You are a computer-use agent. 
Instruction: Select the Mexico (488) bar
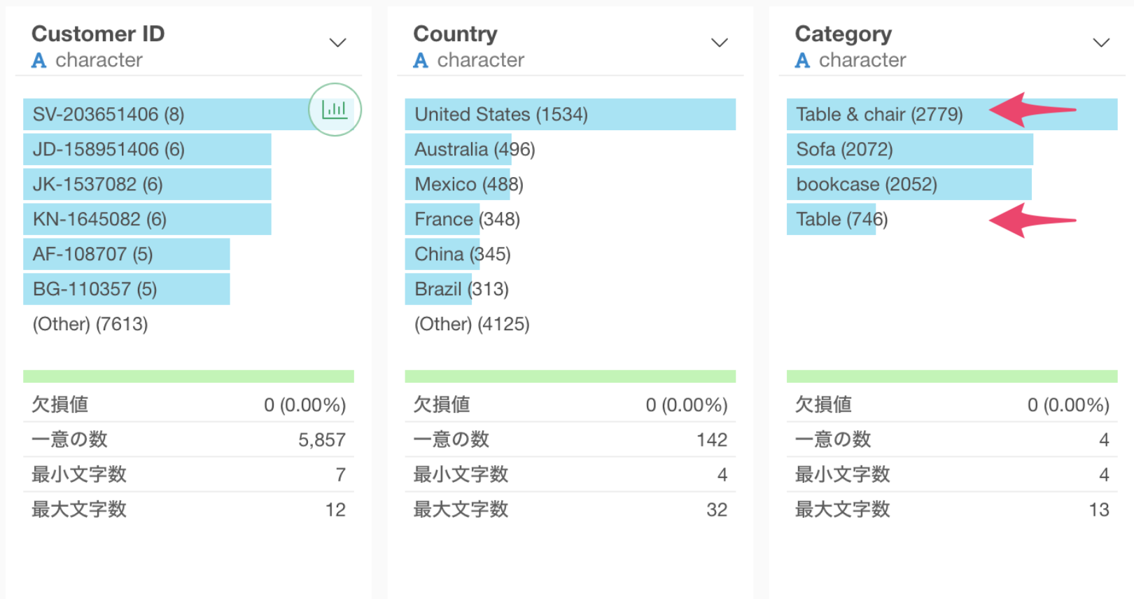458,184
